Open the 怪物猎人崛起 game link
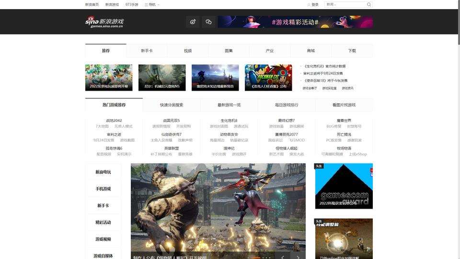460x259 pixels. click(287, 148)
